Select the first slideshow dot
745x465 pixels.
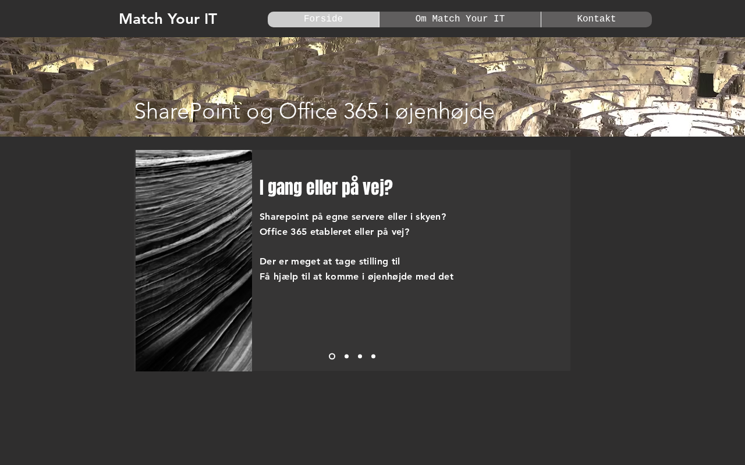(x=332, y=356)
